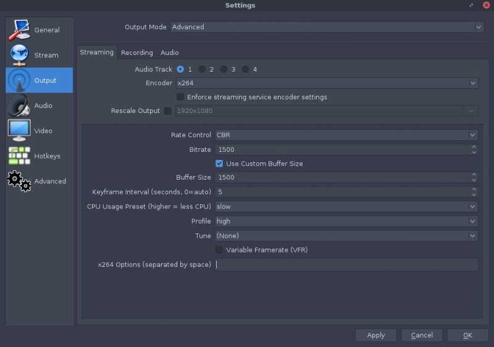This screenshot has height=347, width=494.
Task: Enable Variable Framerate (VFR) checkbox
Action: tap(219, 250)
